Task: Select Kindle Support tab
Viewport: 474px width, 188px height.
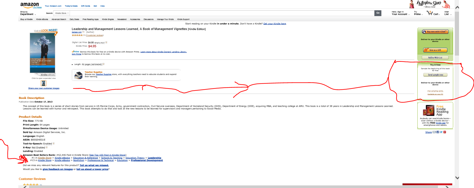Action: click(x=183, y=19)
